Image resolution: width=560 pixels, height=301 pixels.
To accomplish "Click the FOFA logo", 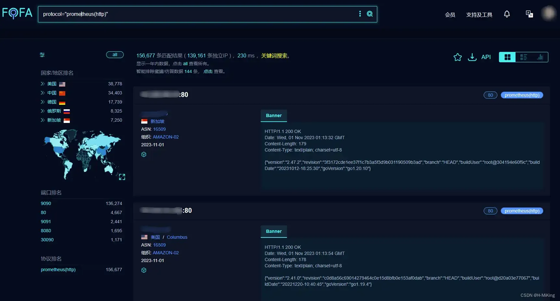I will click(17, 13).
